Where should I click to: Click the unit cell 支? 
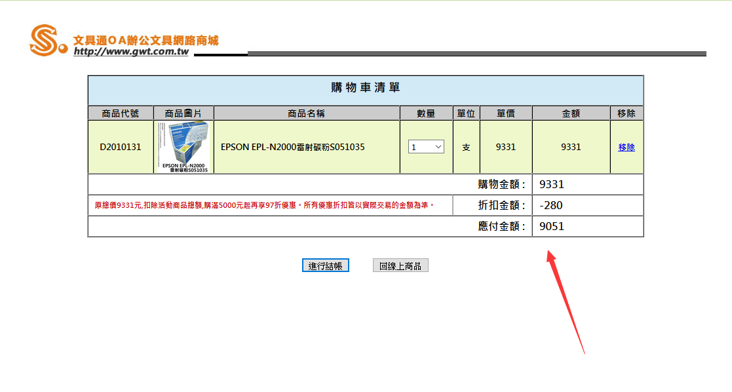click(x=466, y=147)
